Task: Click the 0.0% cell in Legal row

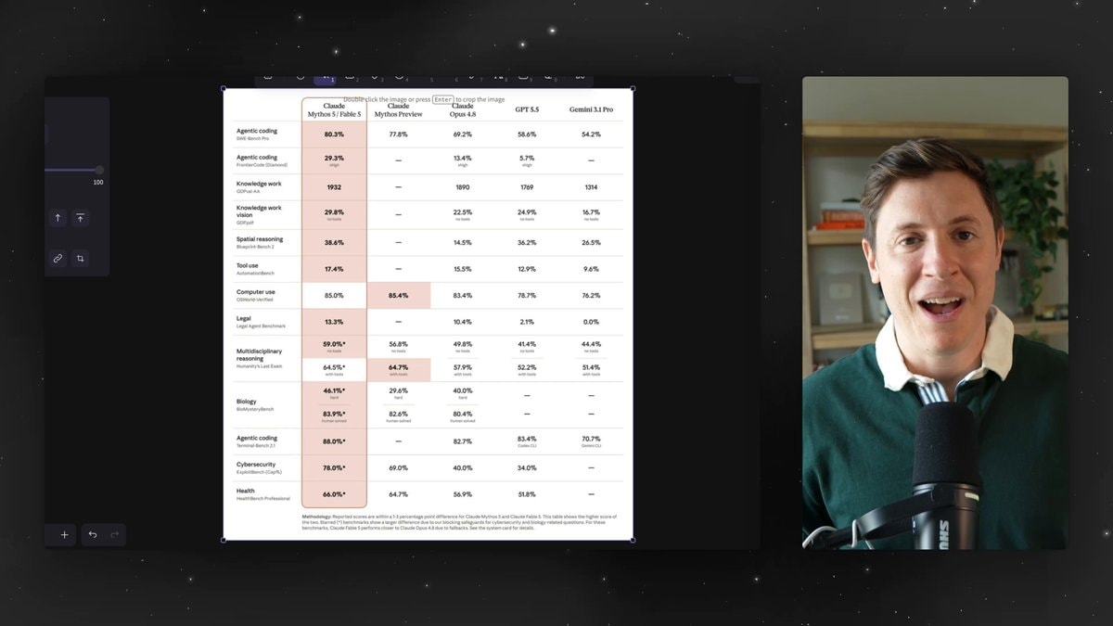Action: pyautogui.click(x=591, y=322)
